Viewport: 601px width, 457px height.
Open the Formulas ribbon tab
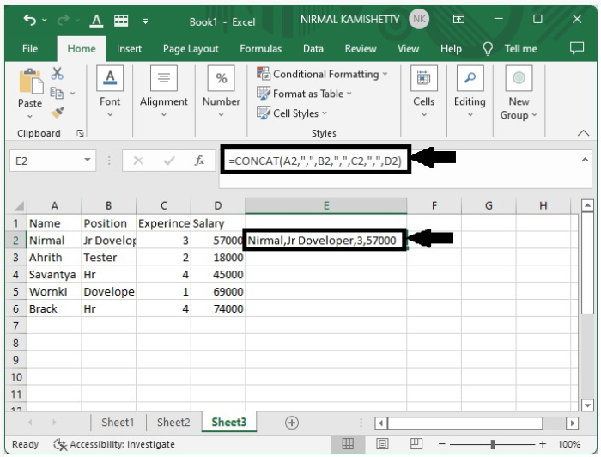click(261, 49)
